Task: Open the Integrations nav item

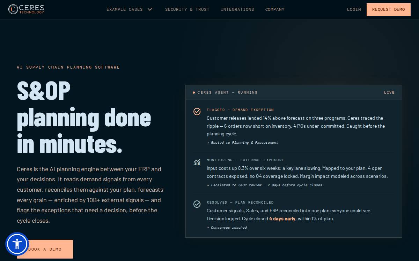Action: click(237, 9)
